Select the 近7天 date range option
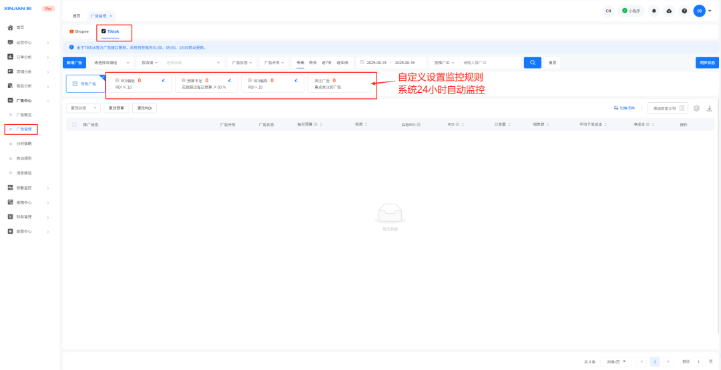This screenshot has height=370, width=721. pyautogui.click(x=326, y=63)
